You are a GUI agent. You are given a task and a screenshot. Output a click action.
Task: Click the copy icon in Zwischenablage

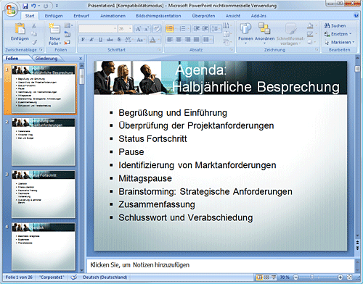pos(34,34)
